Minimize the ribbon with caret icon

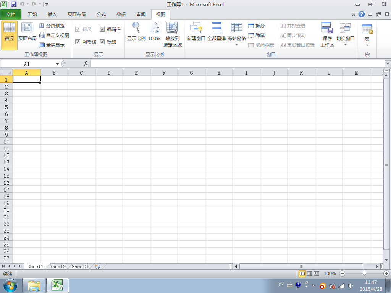[353, 14]
